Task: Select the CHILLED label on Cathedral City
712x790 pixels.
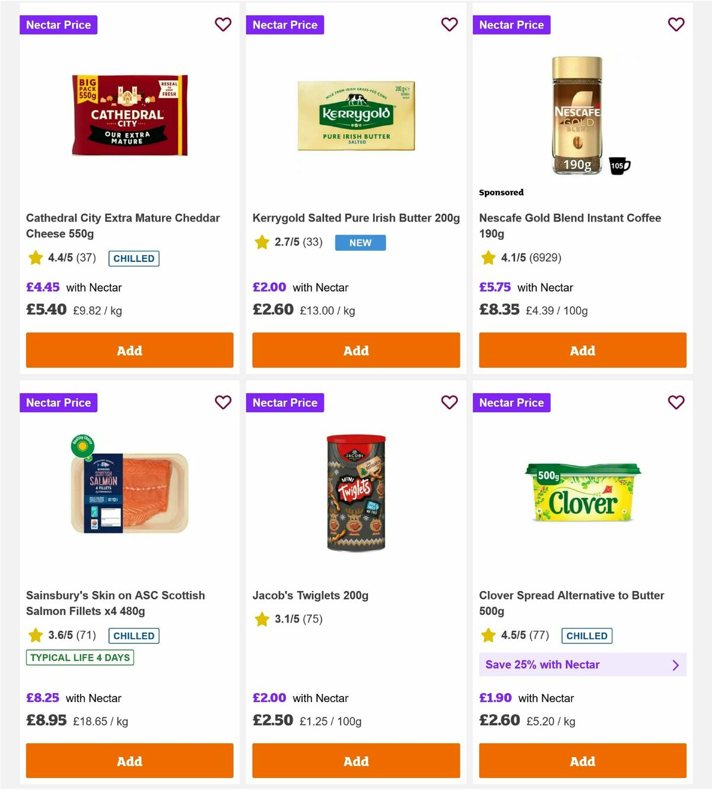Action: [133, 258]
